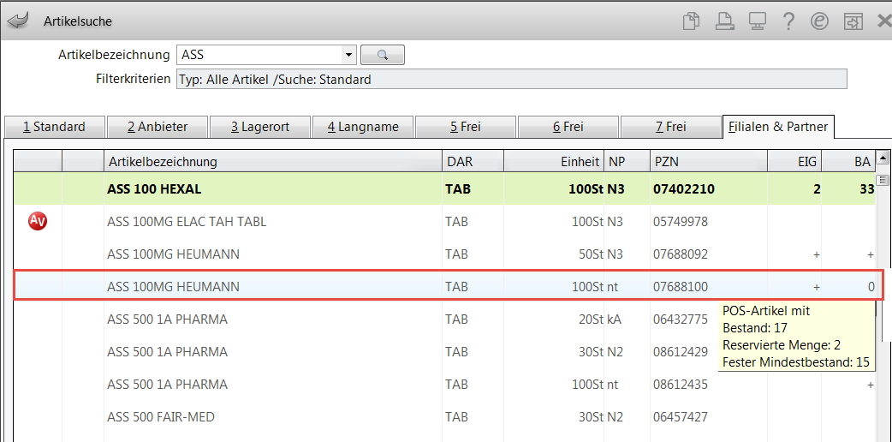This screenshot has width=892, height=442.
Task: Click the copy documents icon in title bar
Action: tap(691, 21)
